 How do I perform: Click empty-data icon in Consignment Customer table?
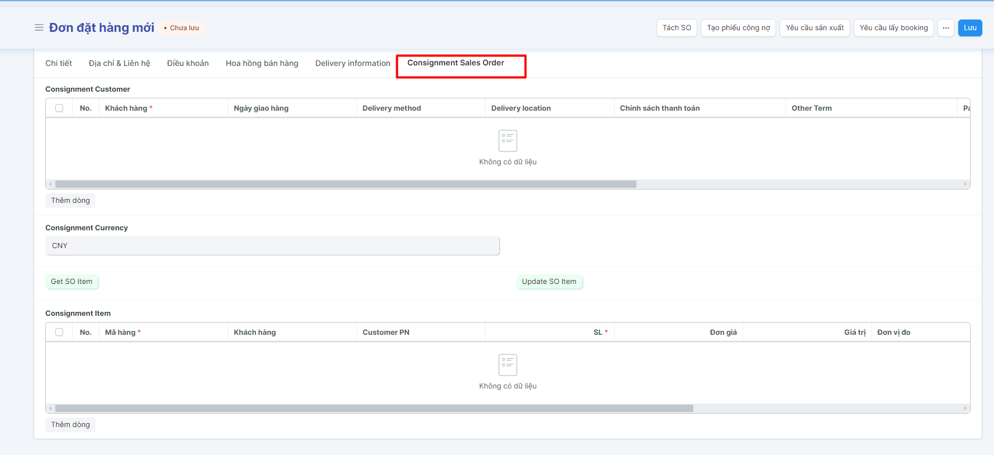tap(507, 141)
